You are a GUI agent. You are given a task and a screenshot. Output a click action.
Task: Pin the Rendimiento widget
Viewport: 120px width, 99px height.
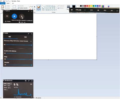coord(29,81)
